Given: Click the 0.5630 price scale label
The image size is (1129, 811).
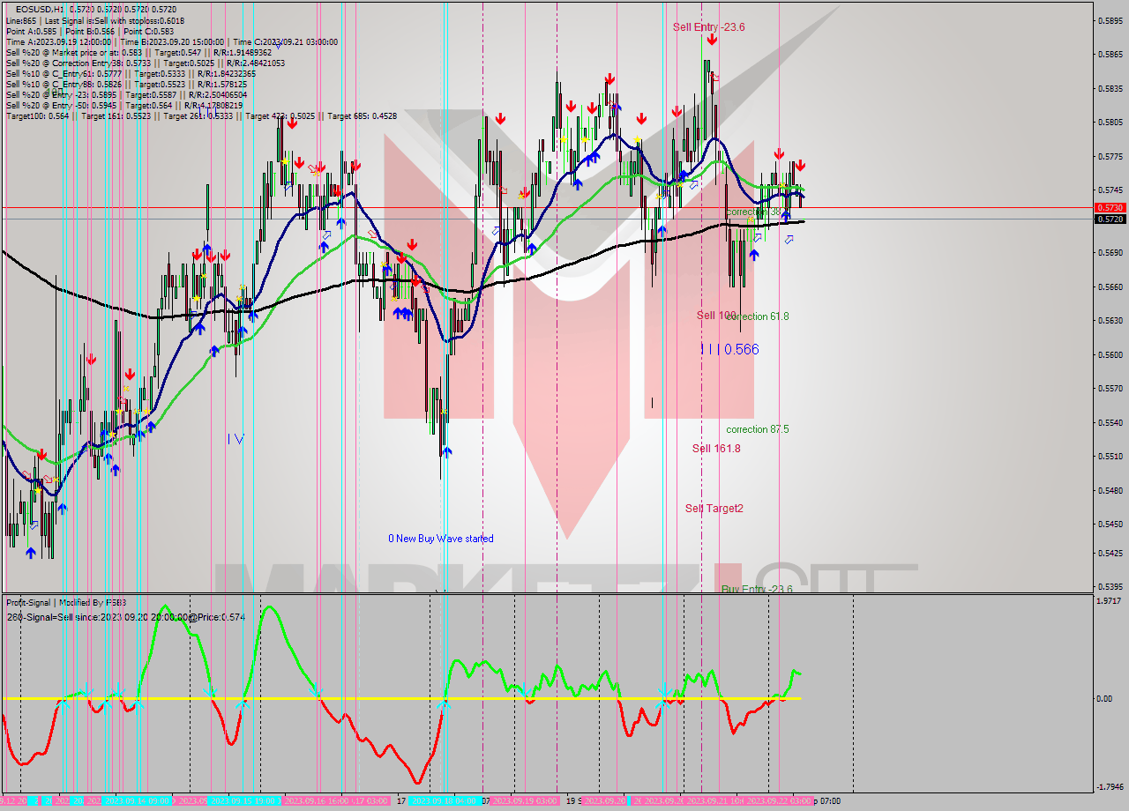Looking at the screenshot, I should click(1110, 321).
